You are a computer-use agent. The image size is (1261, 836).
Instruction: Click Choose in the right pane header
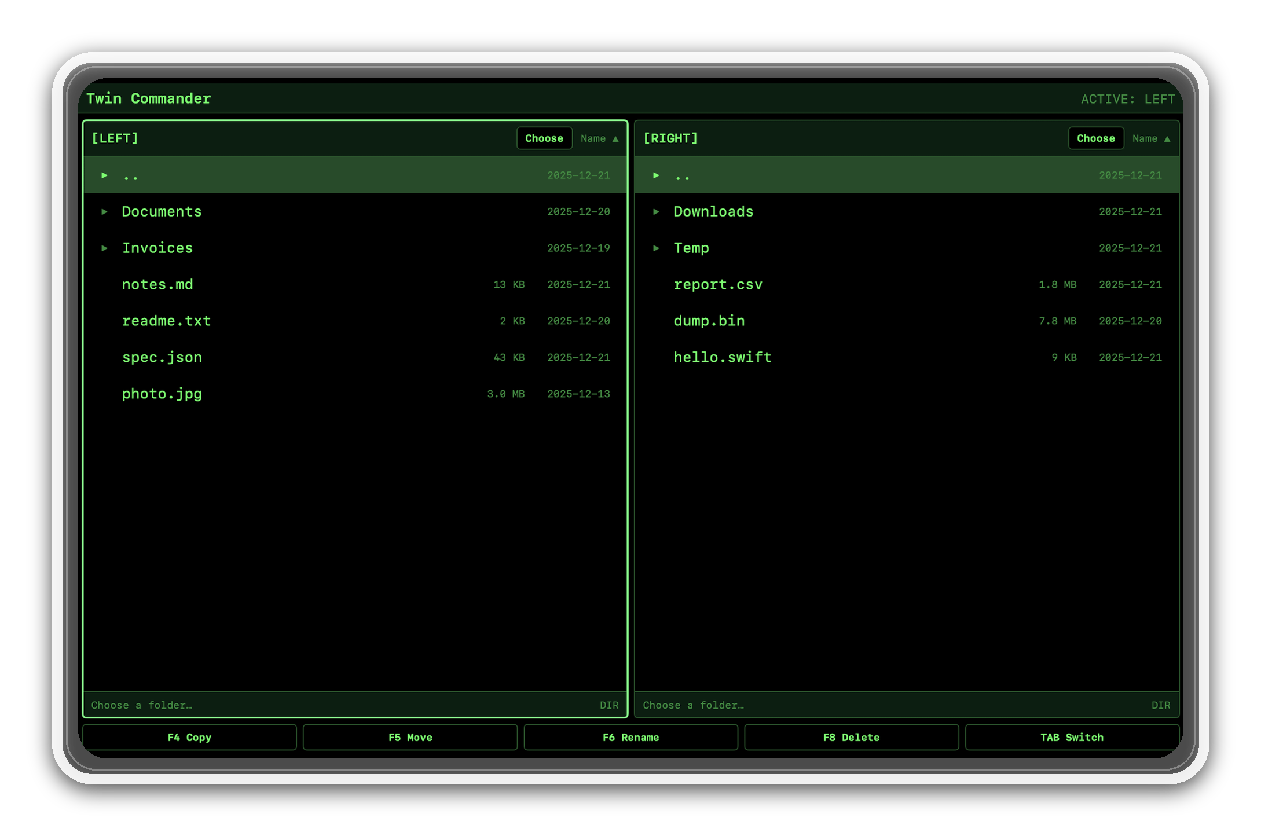(1095, 138)
